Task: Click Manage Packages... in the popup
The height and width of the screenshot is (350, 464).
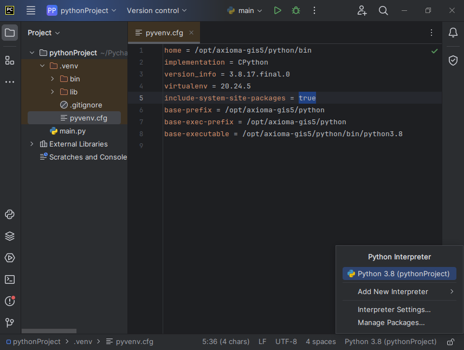Action: click(x=391, y=322)
